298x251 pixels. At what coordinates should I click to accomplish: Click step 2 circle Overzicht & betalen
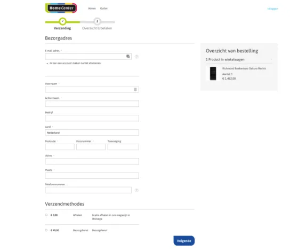click(97, 21)
